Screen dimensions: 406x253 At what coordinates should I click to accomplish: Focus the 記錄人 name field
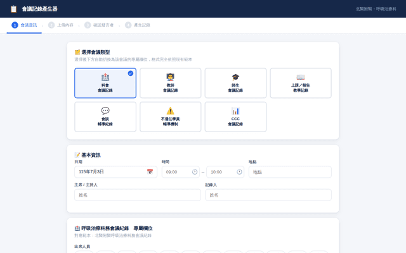(268, 195)
